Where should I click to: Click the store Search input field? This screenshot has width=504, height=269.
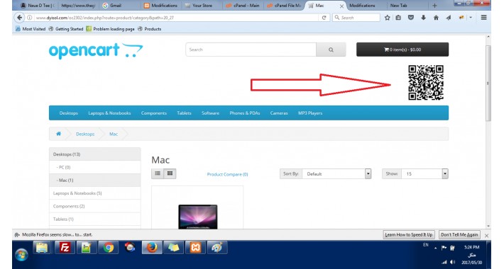tap(251, 50)
